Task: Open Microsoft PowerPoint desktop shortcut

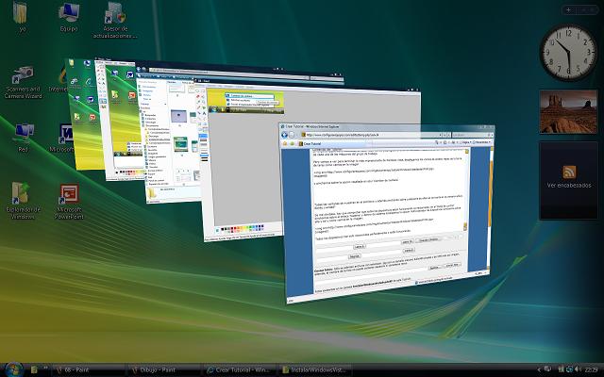Action: [x=69, y=201]
